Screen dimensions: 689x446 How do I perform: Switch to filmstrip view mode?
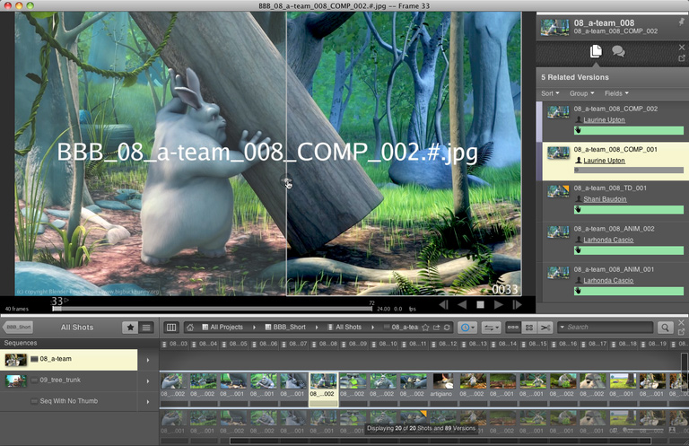click(x=513, y=328)
